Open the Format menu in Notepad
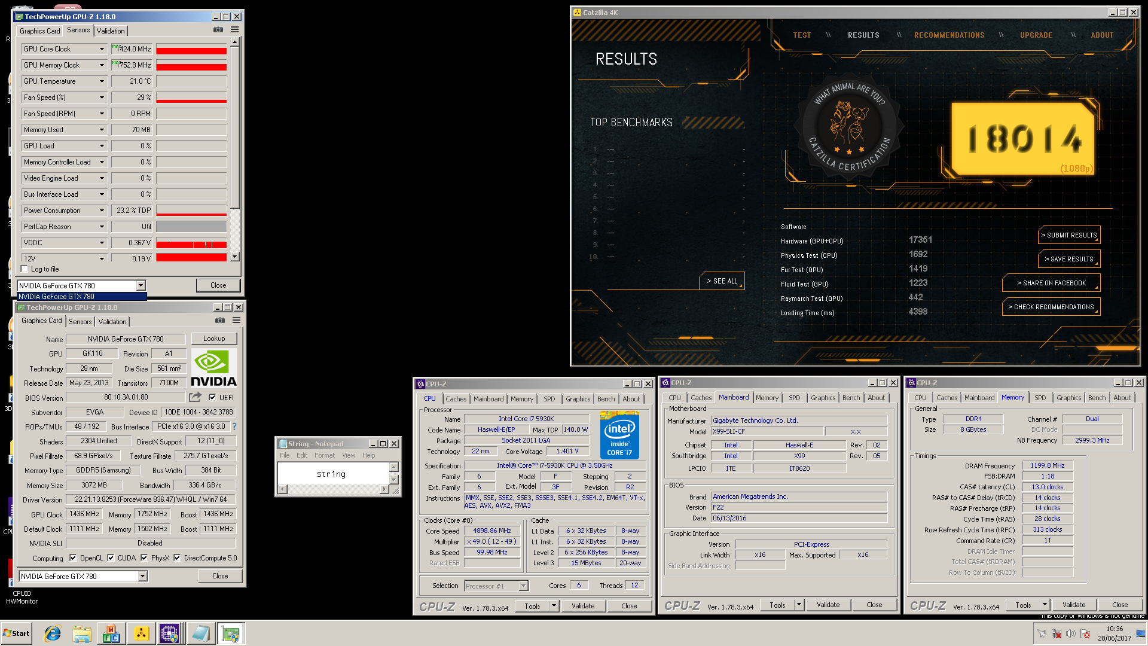Image resolution: width=1148 pixels, height=646 pixels. 325,455
